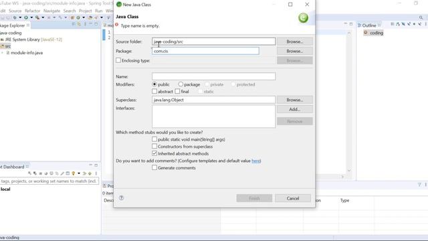Click the pencil icon in Boot Dashboard
This screenshot has height=241, width=428.
pos(62,173)
